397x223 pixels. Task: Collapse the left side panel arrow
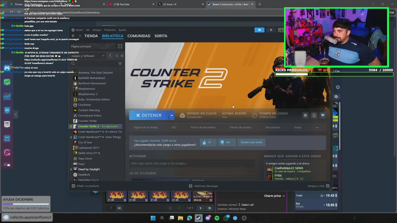pos(16,115)
